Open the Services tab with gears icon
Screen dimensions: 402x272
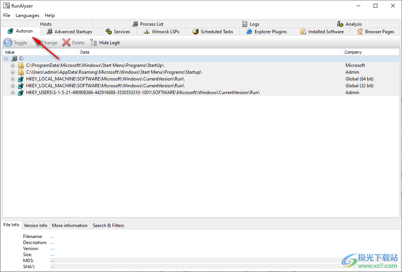118,32
